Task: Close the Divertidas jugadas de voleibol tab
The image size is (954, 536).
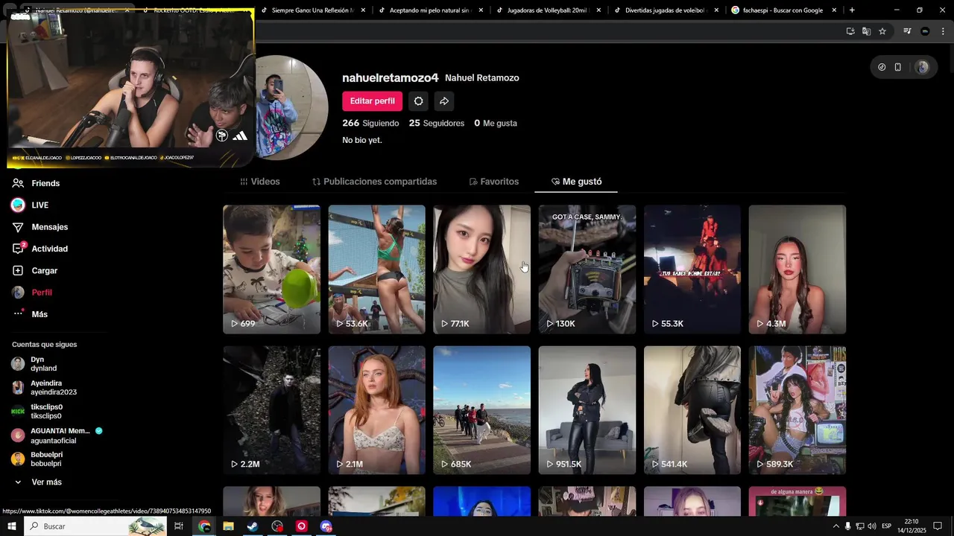Action: pyautogui.click(x=716, y=10)
